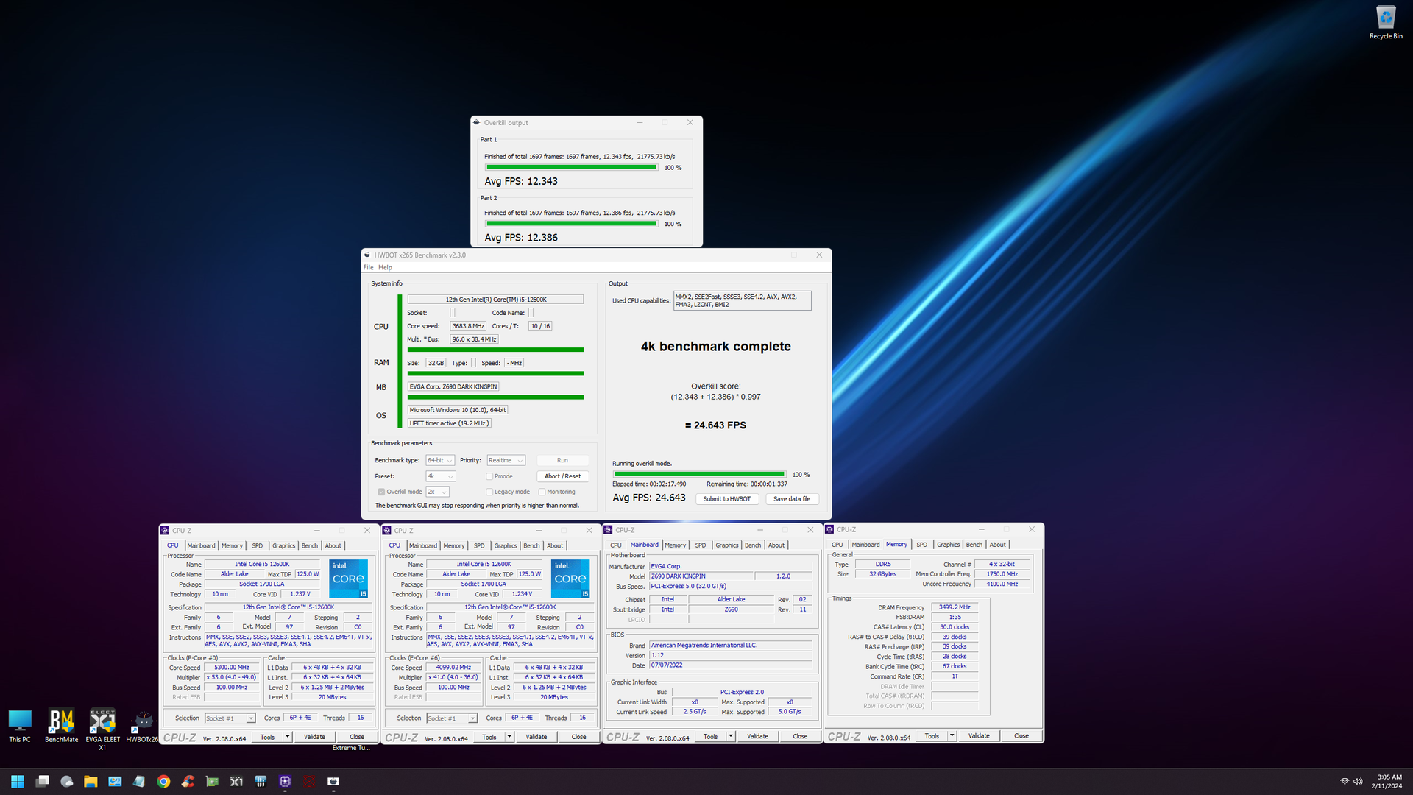Click Part 2 progress bar in Overkill output
Viewport: 1413px width, 795px height.
click(571, 224)
